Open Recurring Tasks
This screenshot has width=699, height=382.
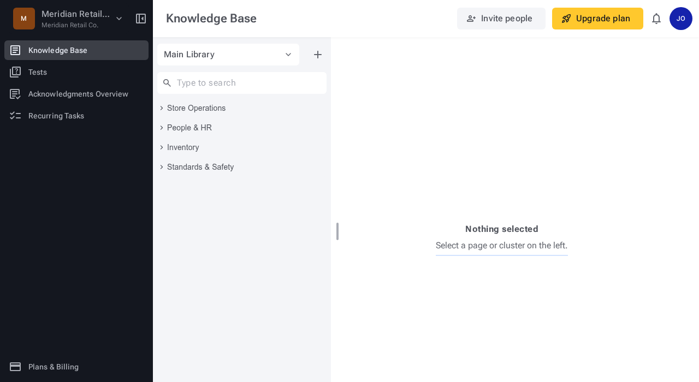(76, 116)
